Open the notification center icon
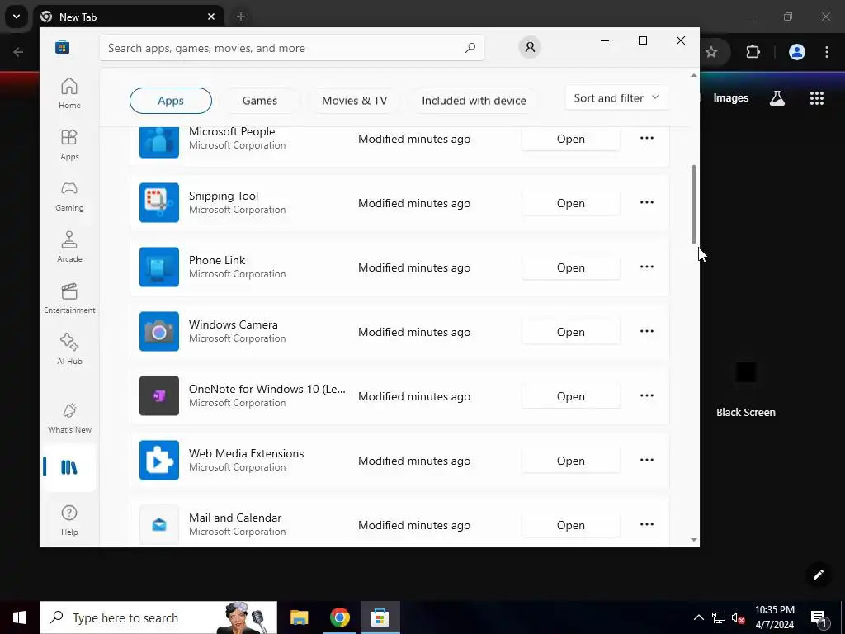 (819, 617)
